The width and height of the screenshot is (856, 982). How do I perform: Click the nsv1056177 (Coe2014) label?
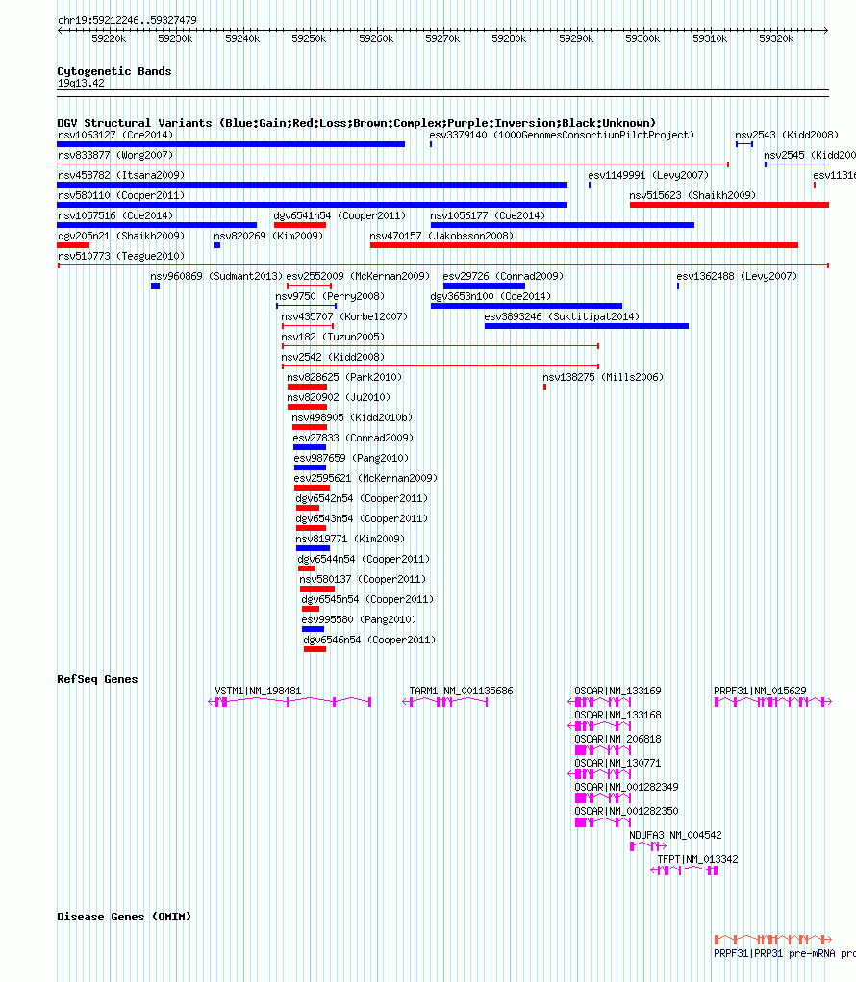point(488,215)
